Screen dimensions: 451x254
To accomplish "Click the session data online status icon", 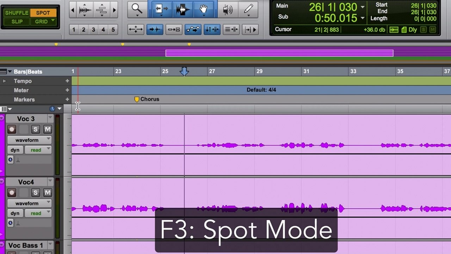I will (404, 30).
